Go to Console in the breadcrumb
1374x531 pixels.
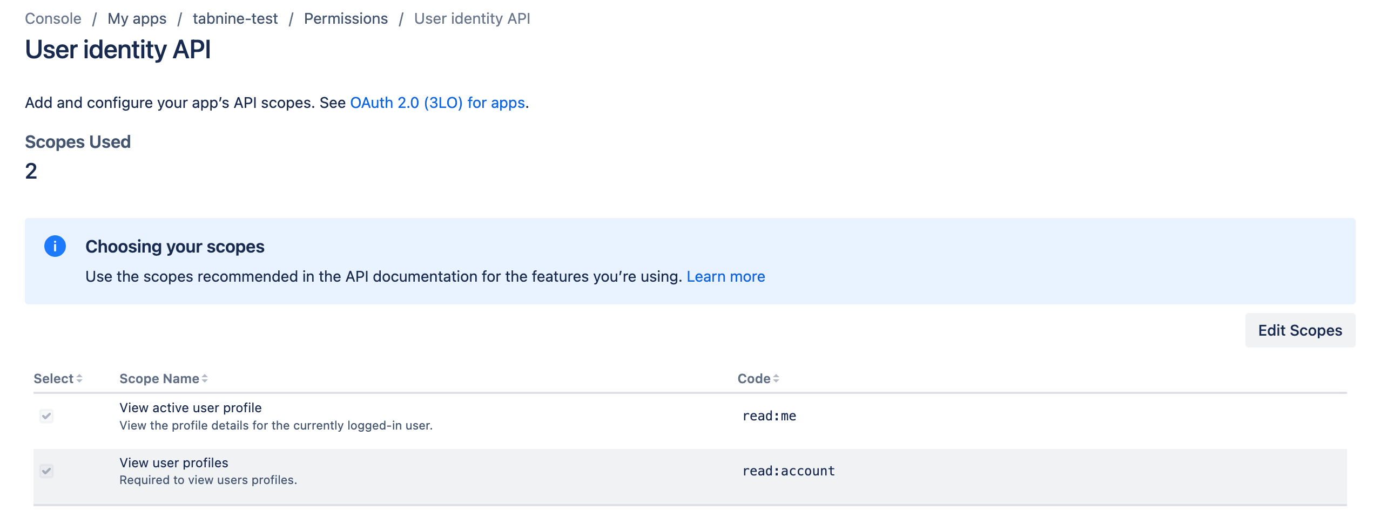pos(53,18)
